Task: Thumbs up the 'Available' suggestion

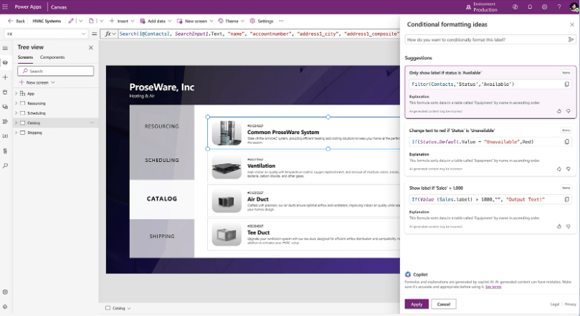Action: (x=559, y=111)
